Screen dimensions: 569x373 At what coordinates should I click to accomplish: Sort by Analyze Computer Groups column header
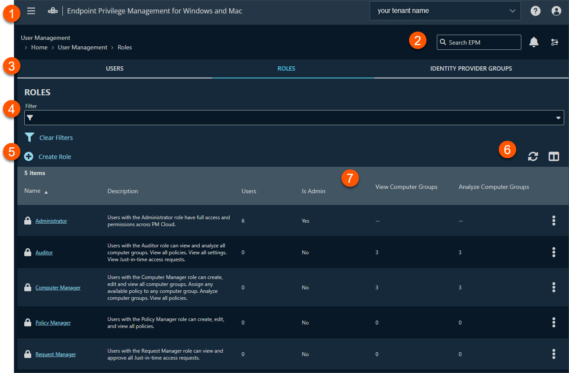tap(494, 187)
